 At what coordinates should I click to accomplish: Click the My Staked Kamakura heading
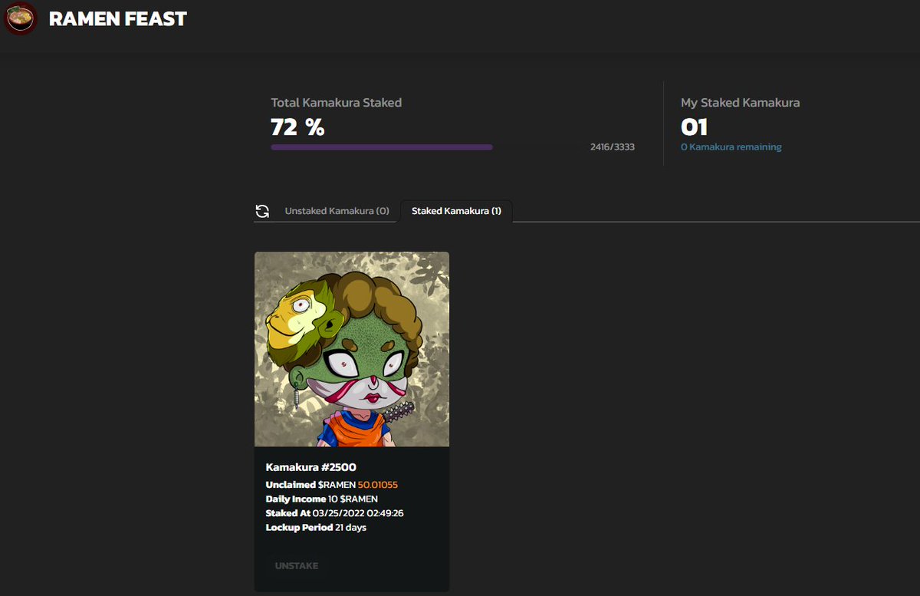tap(740, 103)
